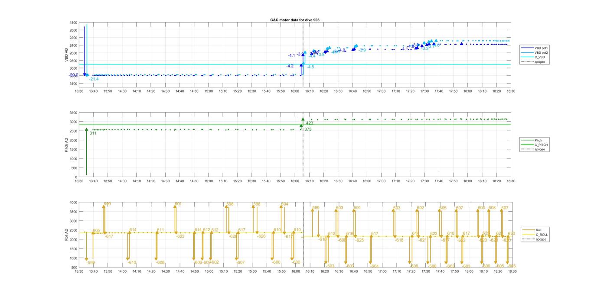607x300 pixels.
Task: Click the pitch arrow at dive start
Action: tap(86, 152)
